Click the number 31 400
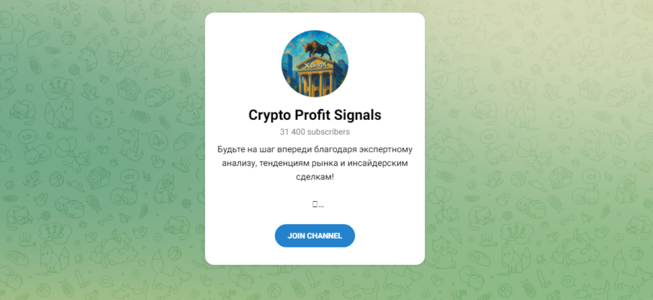This screenshot has width=653, height=300. coord(292,132)
